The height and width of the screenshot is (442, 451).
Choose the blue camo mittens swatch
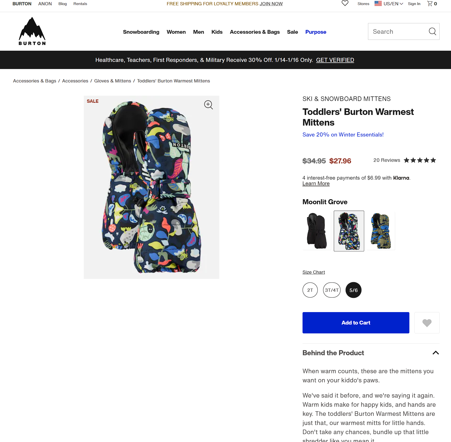point(381,231)
